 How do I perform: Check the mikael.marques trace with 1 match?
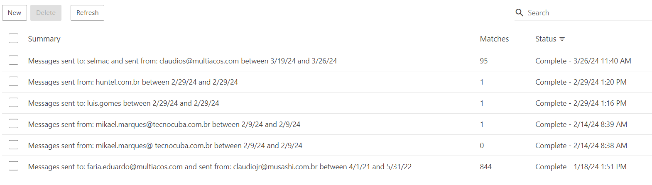(14, 124)
